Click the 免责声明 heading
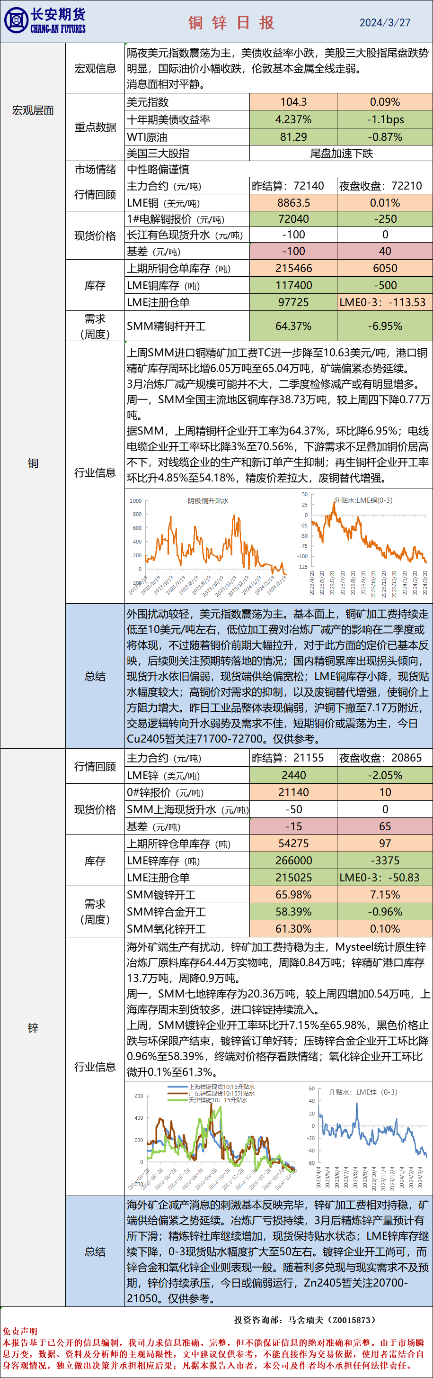Screen dimensions: 433x1378 tap(20, 1332)
